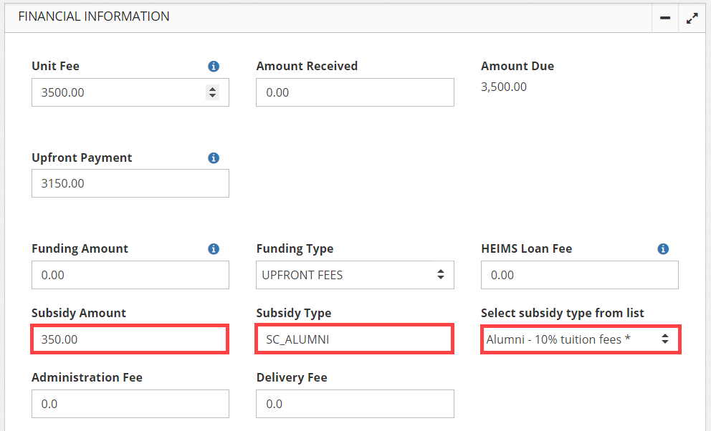Screen dimensions: 711x431
Task: Click the Administration Fee input
Action: point(130,404)
